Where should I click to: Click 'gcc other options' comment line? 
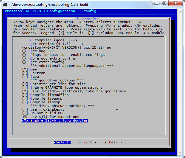click(57, 80)
